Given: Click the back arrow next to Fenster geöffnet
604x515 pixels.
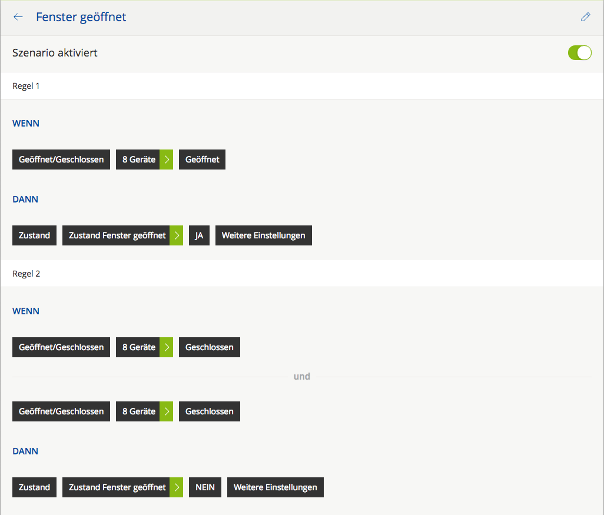Looking at the screenshot, I should [18, 17].
